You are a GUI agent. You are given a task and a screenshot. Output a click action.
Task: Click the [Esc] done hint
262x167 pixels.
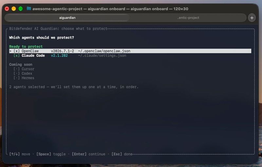122,154
